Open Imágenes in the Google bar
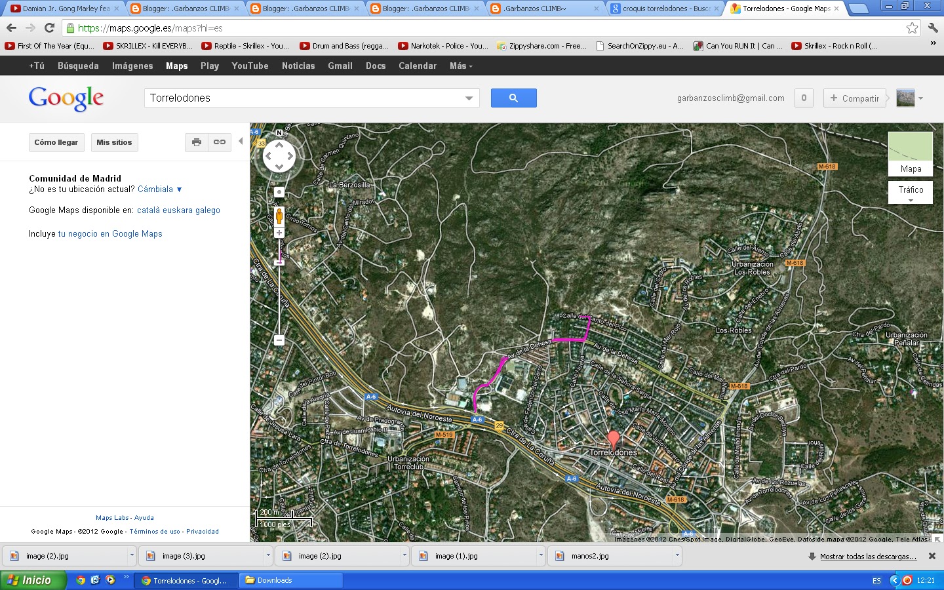 [x=132, y=66]
